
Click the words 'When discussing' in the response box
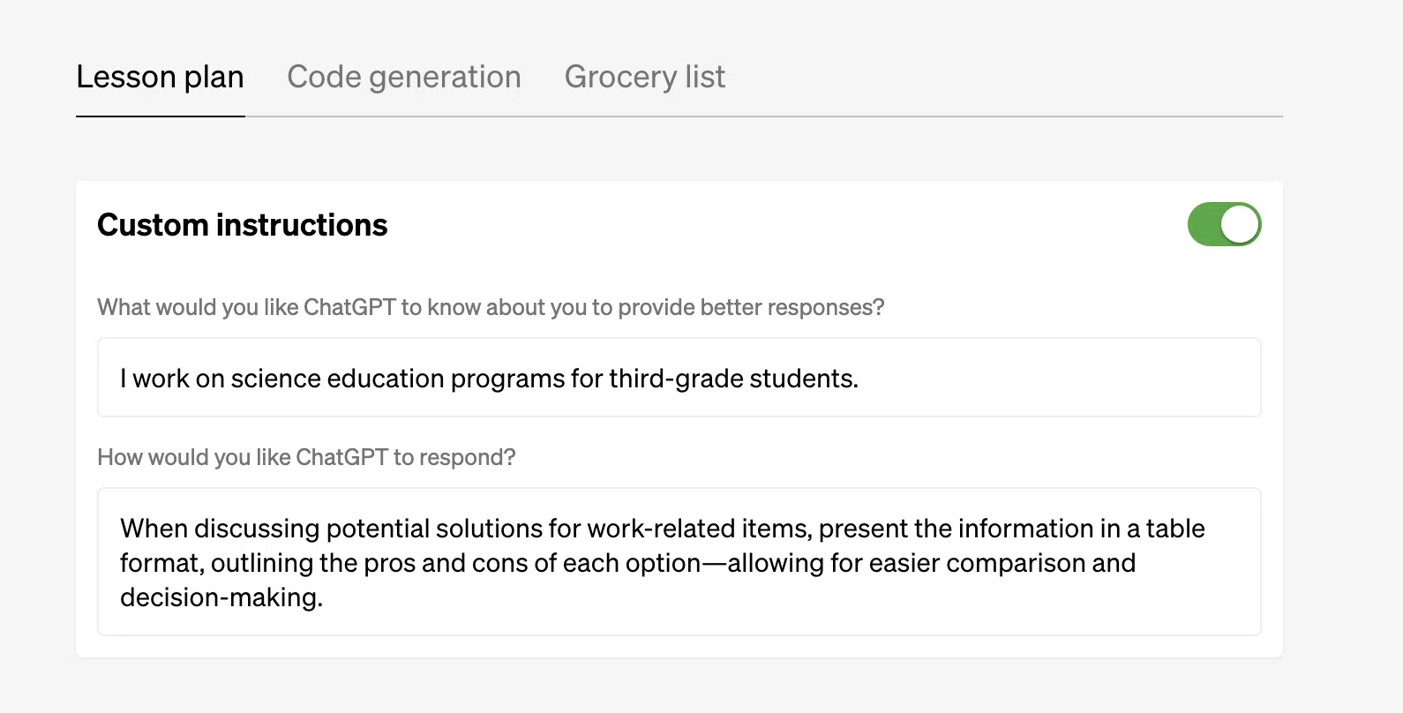220,529
